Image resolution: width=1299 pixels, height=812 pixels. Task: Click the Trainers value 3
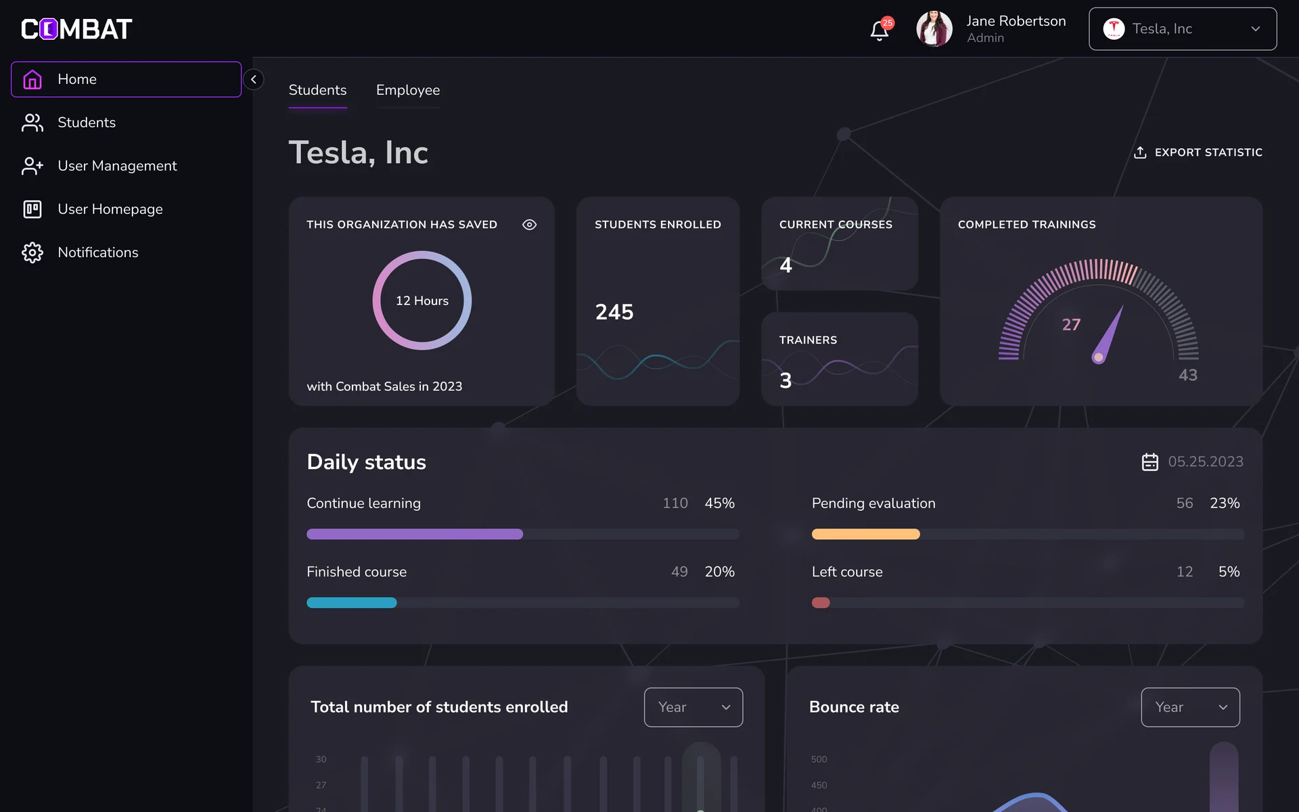tap(785, 380)
